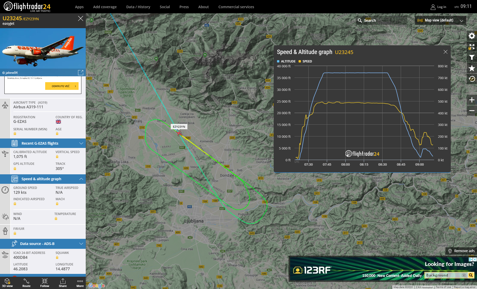Click the locked Squawk icon
The width and height of the screenshot is (477, 289).
point(57,258)
